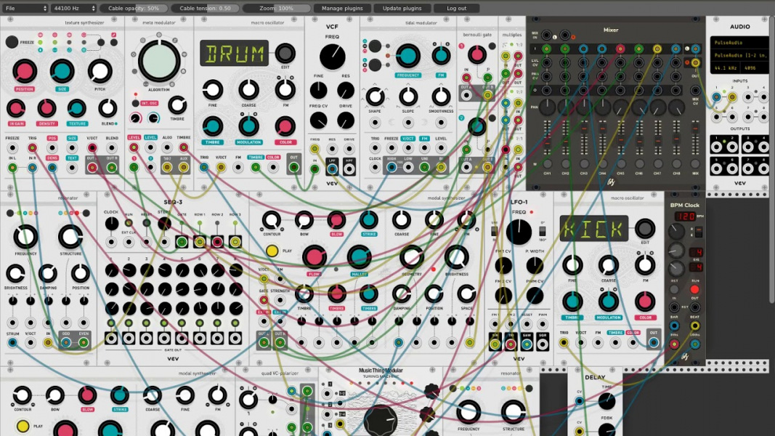The width and height of the screenshot is (775, 436).
Task: Click the DRUM oscillator's OUT jack
Action: click(293, 168)
